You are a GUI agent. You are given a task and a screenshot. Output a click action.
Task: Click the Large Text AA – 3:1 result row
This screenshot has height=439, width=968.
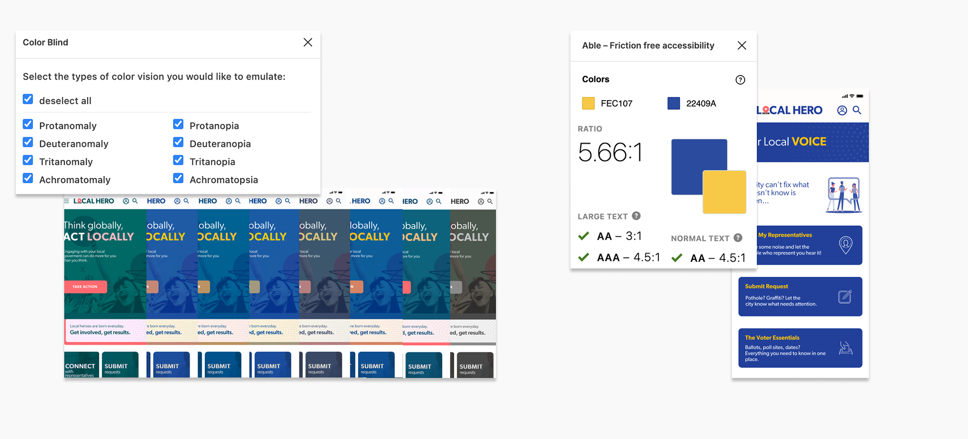pos(610,236)
